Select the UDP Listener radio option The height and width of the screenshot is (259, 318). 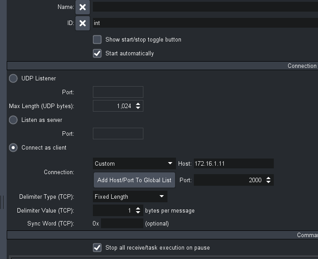13,79
